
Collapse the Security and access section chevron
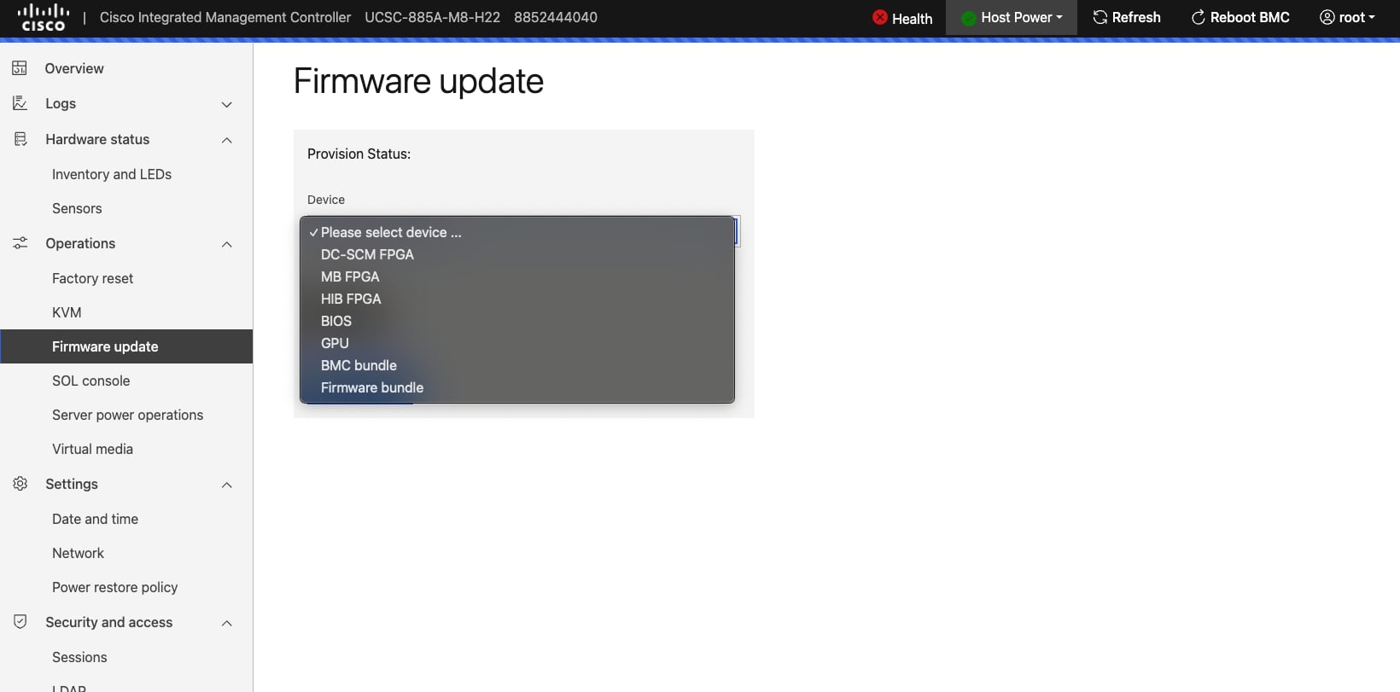227,623
